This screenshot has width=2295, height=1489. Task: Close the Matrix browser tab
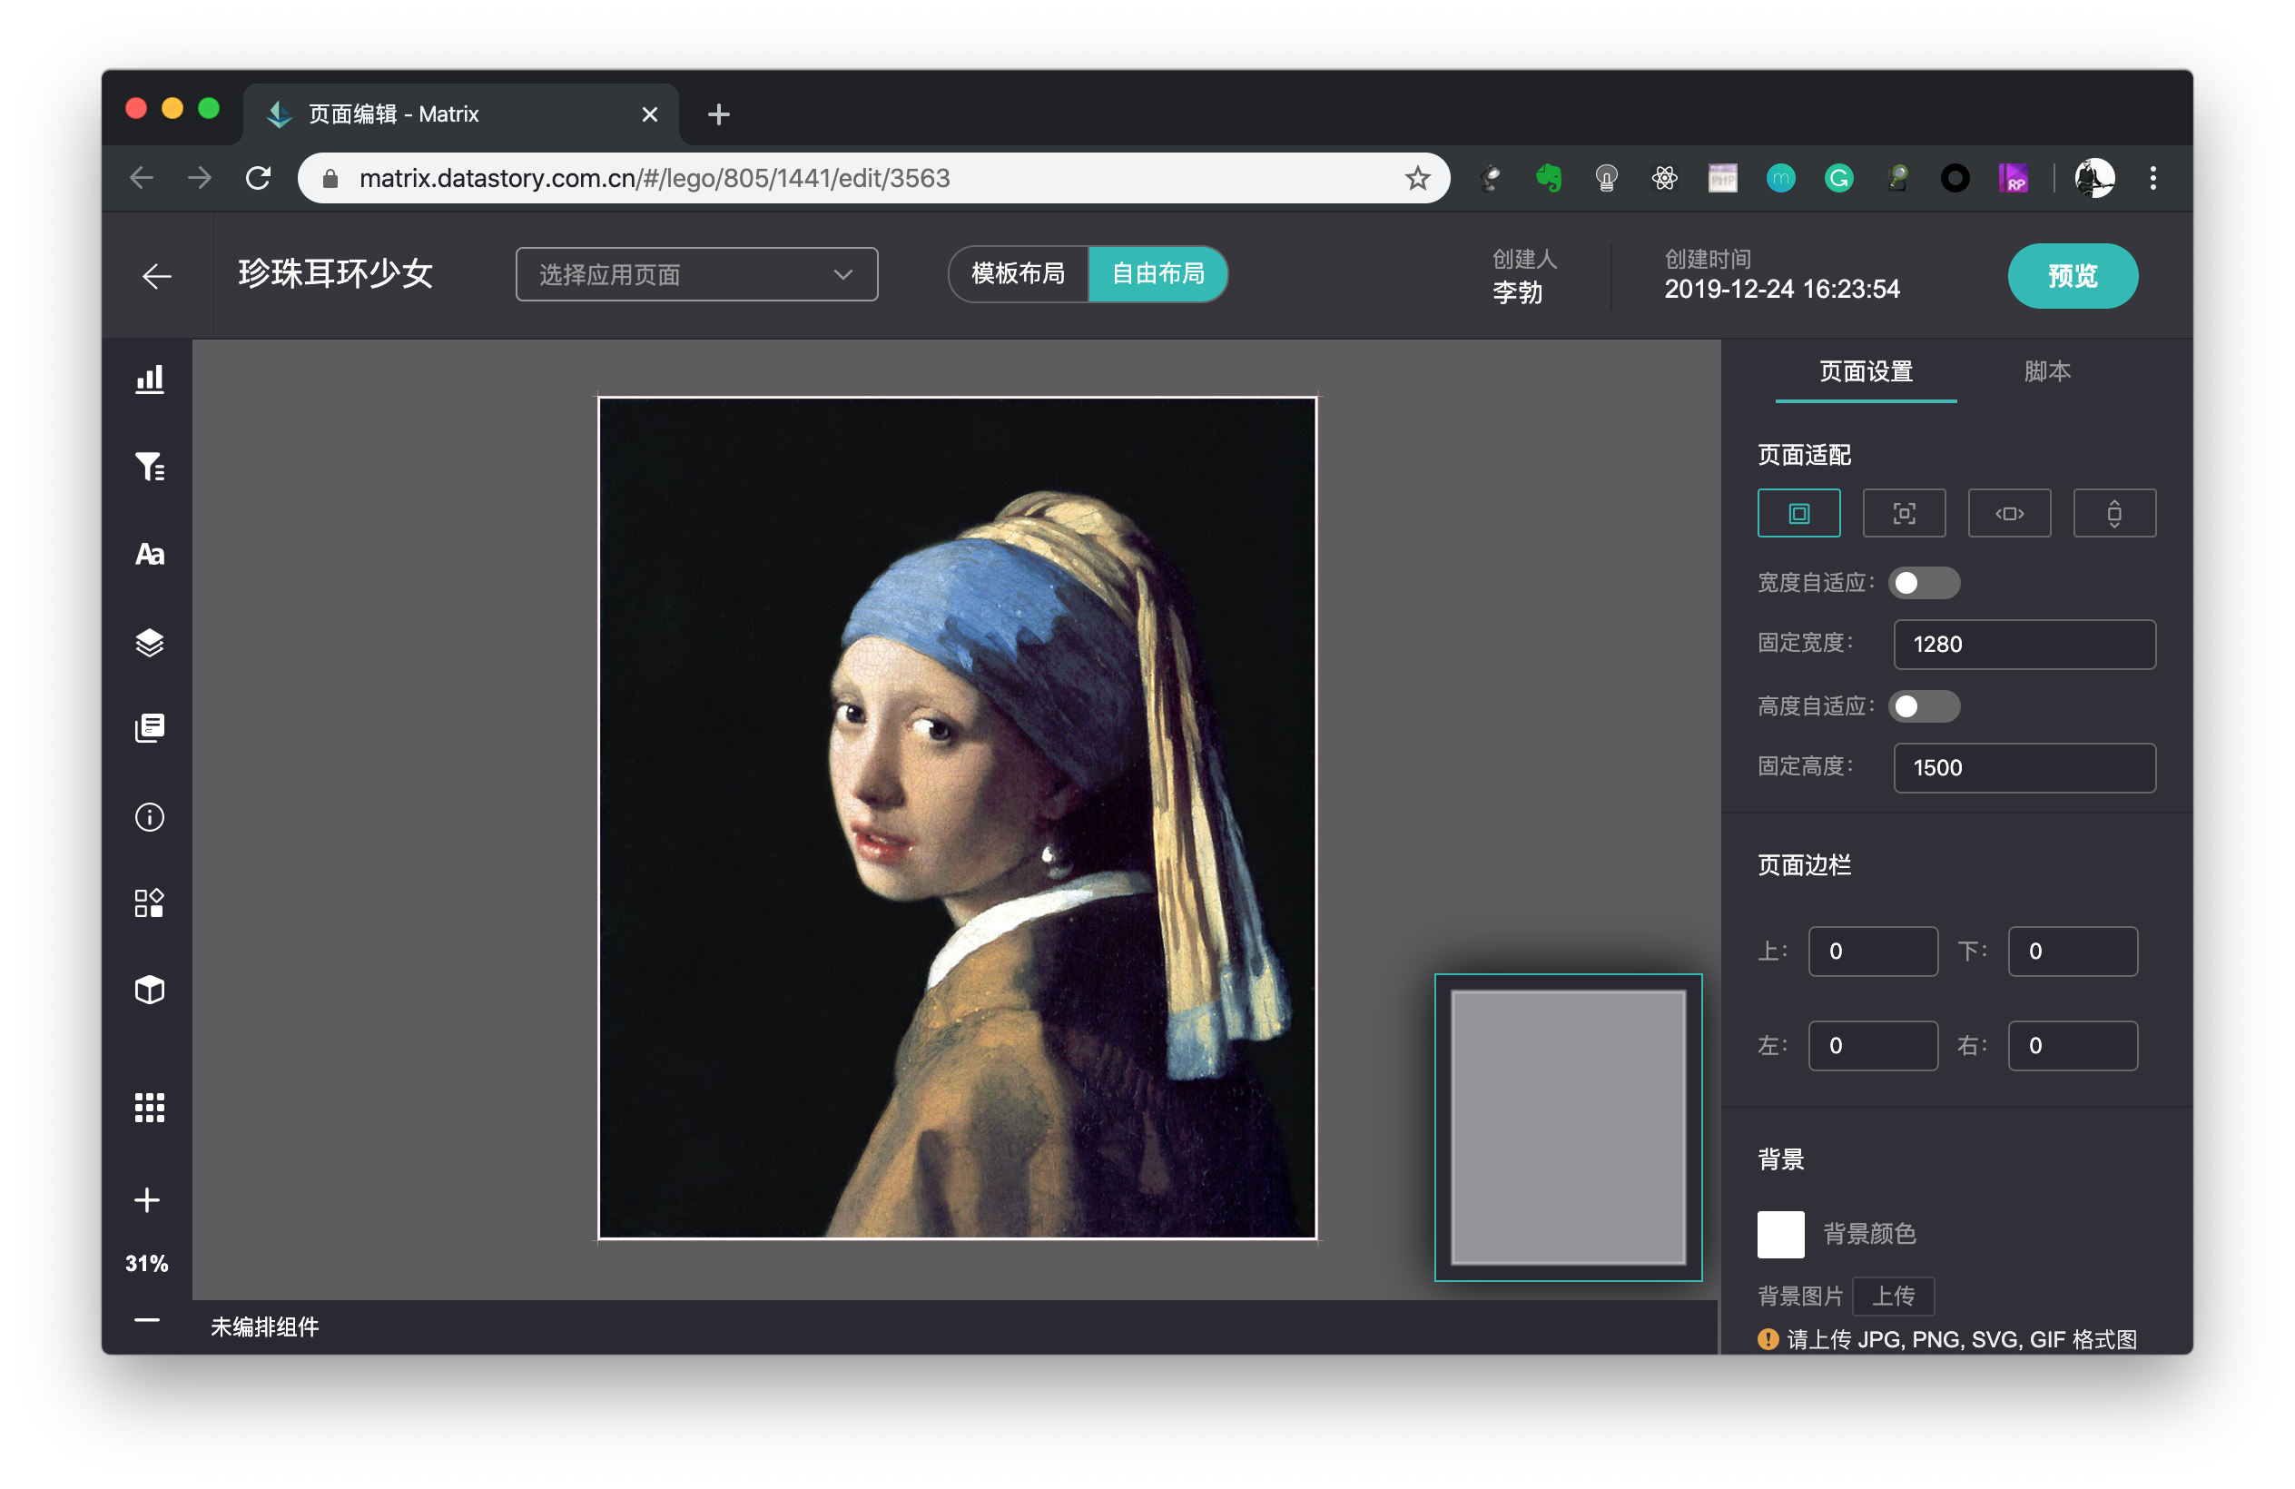[649, 114]
